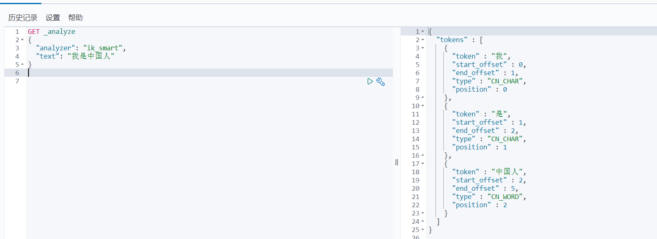Screen dimensions: 657x239
Task: Collapse second token object at line 10
Action: click(x=423, y=106)
